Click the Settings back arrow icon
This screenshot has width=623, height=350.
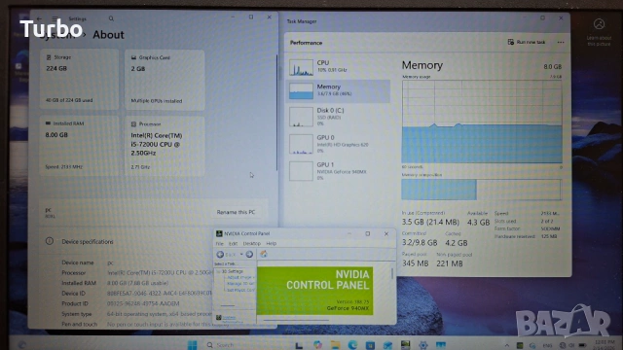[39, 18]
